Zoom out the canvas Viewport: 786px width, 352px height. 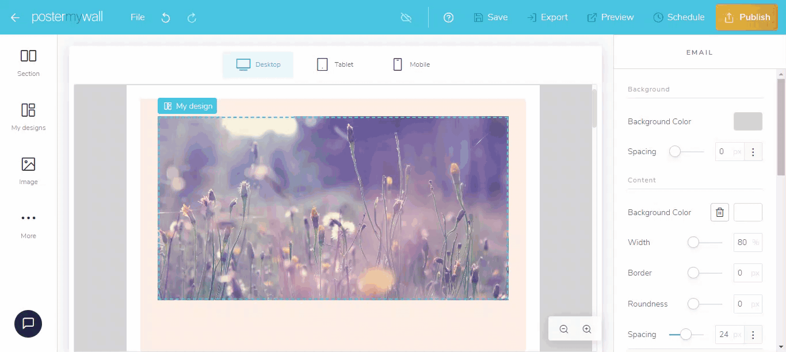(564, 329)
